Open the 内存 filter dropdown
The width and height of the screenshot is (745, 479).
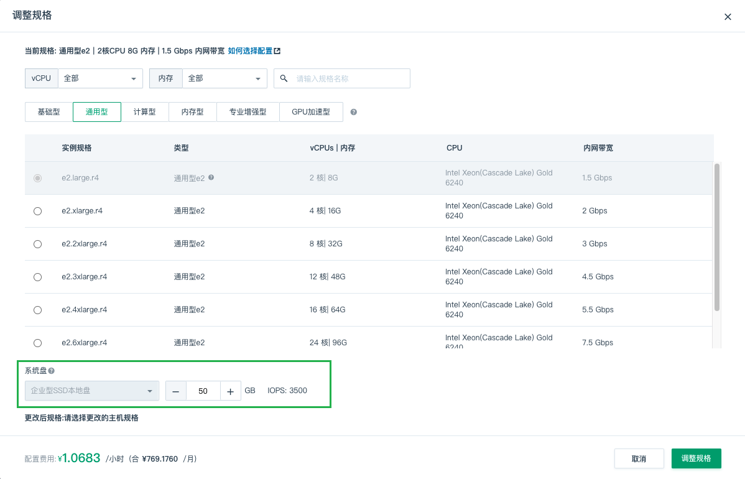[x=224, y=78]
